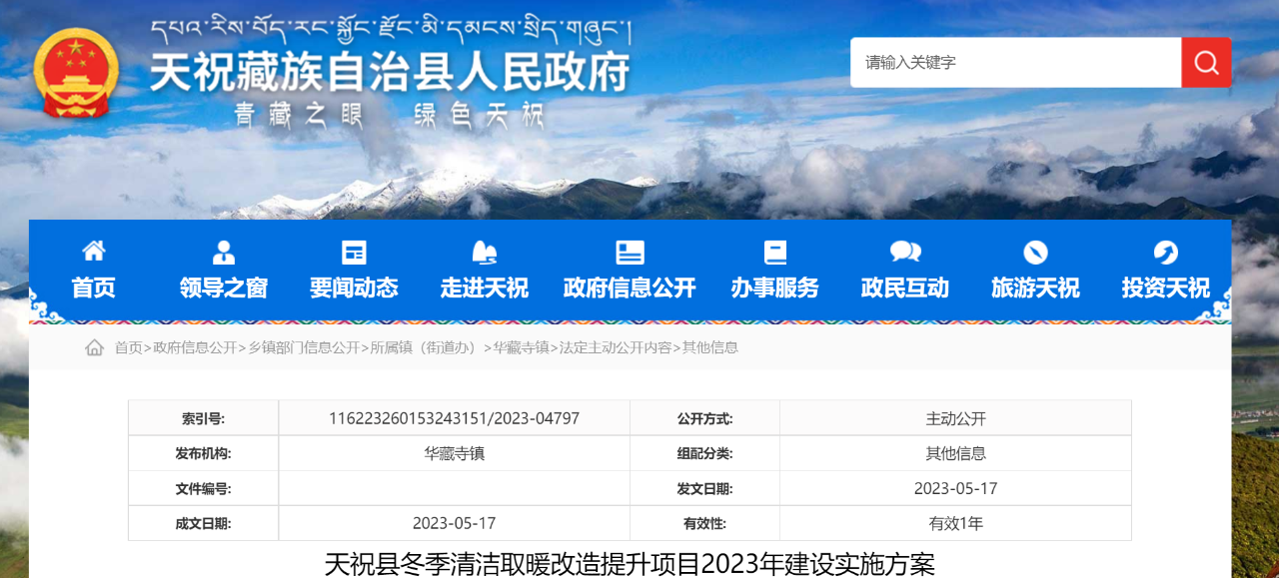Click the 文件编号 label cell

click(203, 488)
